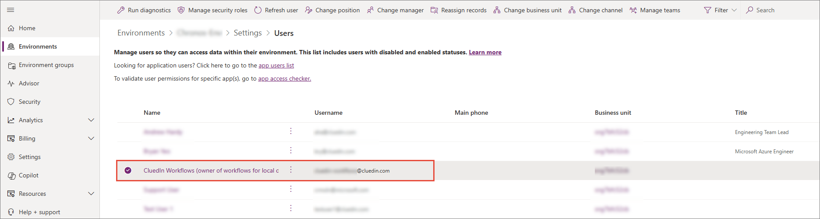The height and width of the screenshot is (219, 820).
Task: Open more options for the last user row
Action: coord(291,208)
